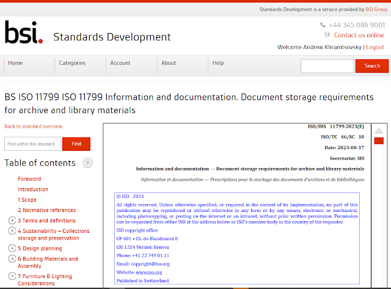Screen dimensions: 391x289
Task: Open the Account menu
Action: pyautogui.click(x=120, y=63)
